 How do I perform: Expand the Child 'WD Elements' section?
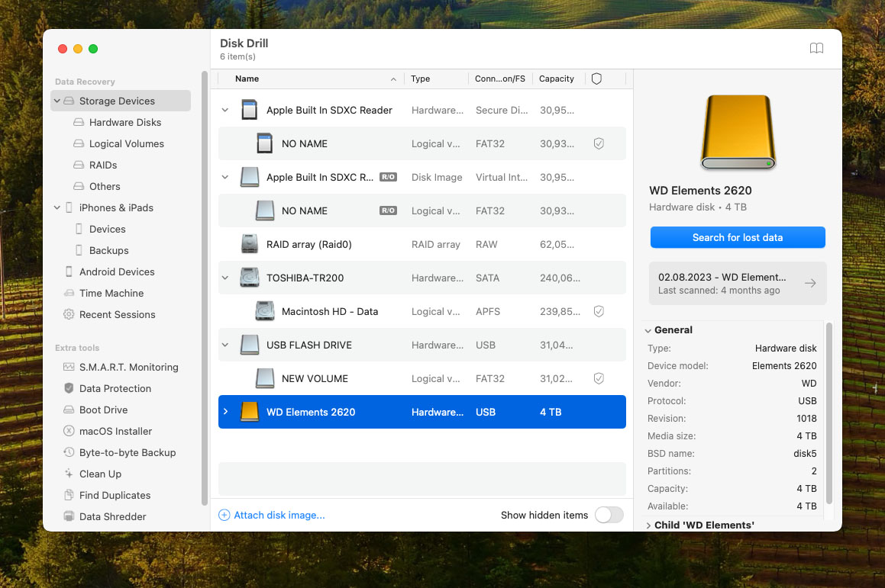click(648, 525)
